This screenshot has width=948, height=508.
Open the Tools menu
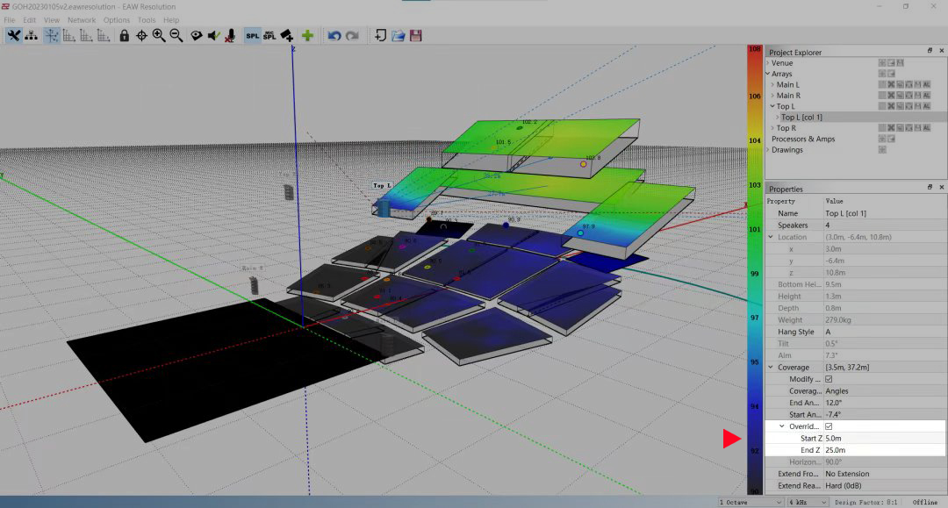pyautogui.click(x=147, y=20)
